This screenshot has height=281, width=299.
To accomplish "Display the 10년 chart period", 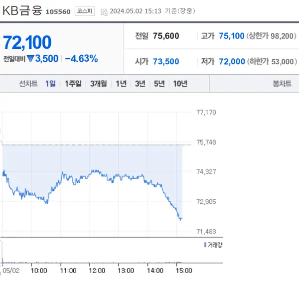I will (180, 84).
